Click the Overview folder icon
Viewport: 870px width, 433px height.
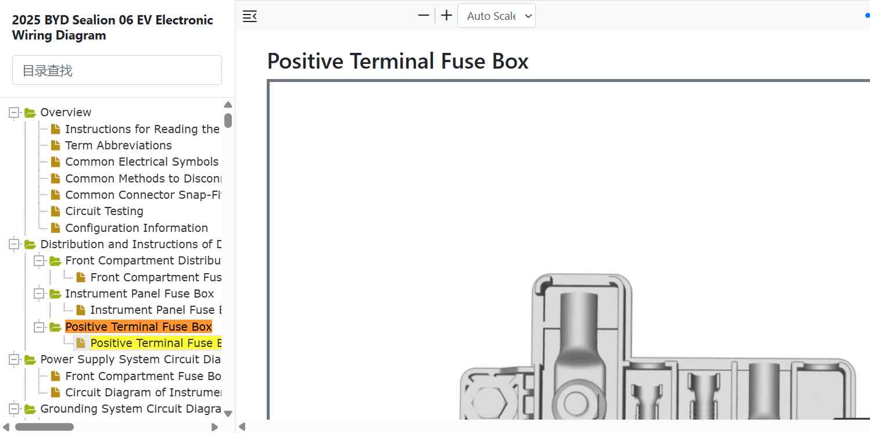pyautogui.click(x=30, y=113)
